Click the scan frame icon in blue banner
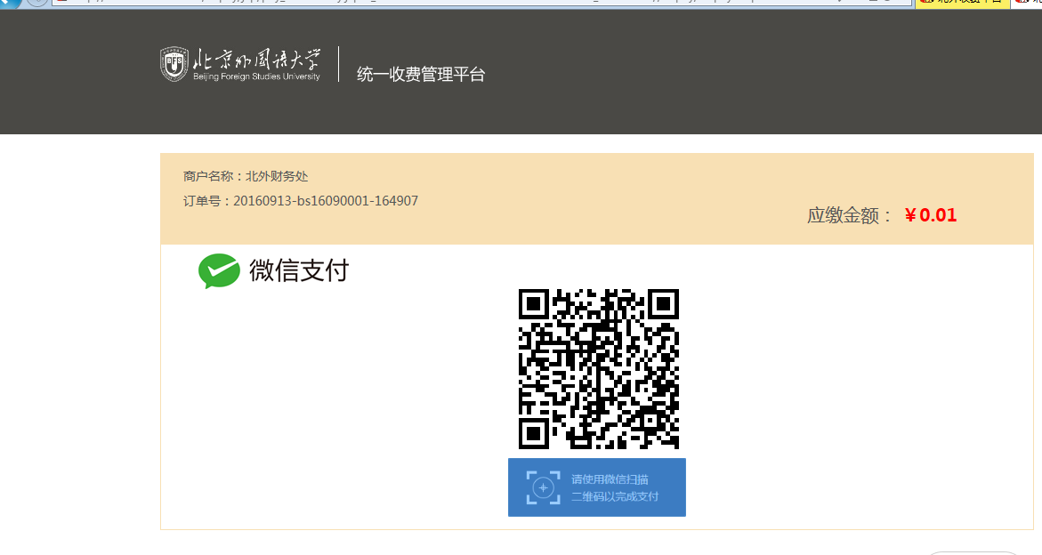 [544, 487]
